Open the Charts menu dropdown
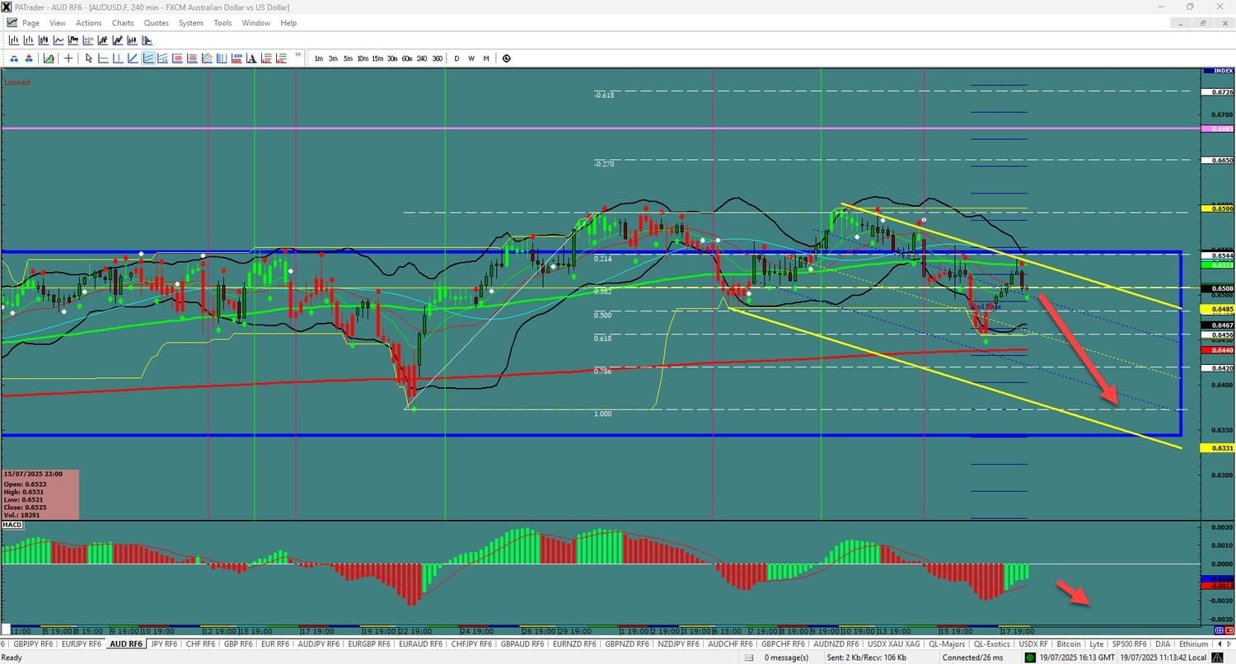The width and height of the screenshot is (1236, 664). pos(123,23)
